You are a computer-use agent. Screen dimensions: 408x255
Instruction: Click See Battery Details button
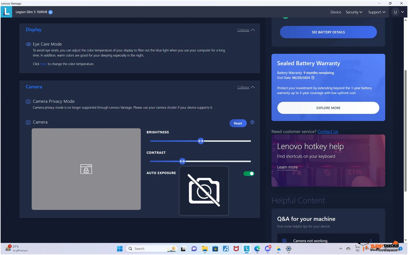click(x=328, y=32)
